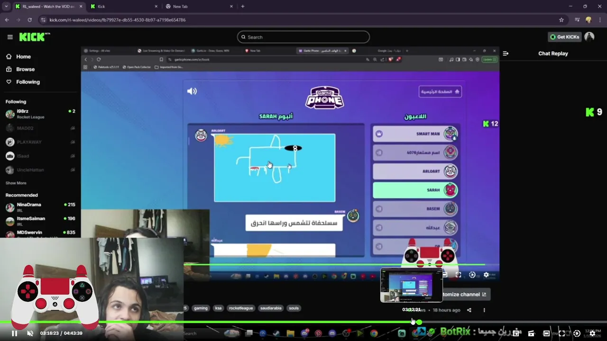
Task: Open the UncleHattan followed channel
Action: pyautogui.click(x=40, y=170)
